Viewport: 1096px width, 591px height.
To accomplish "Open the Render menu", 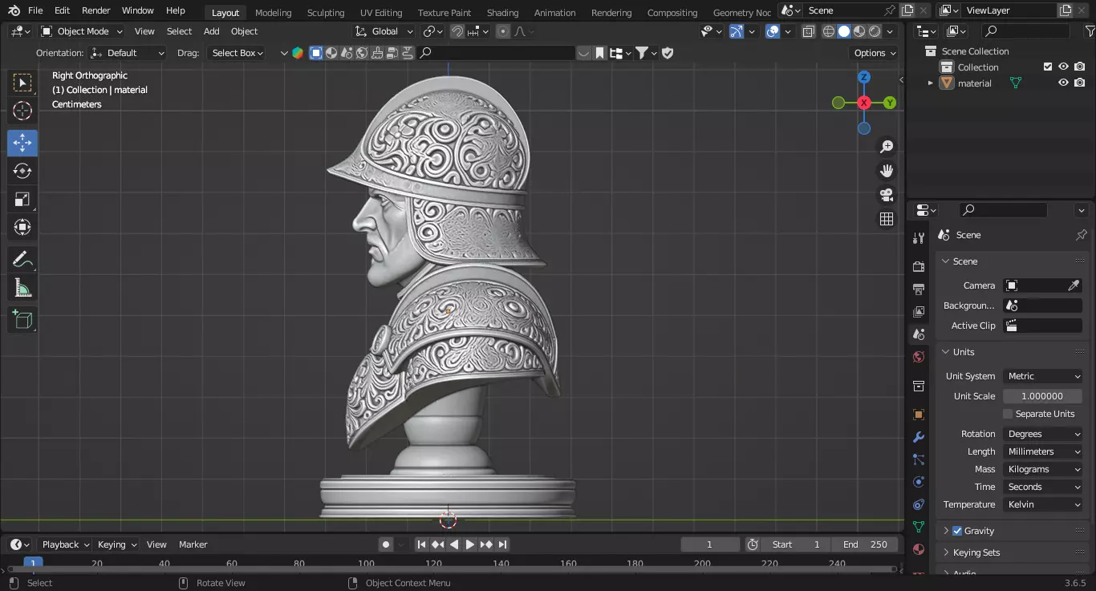I will point(96,10).
